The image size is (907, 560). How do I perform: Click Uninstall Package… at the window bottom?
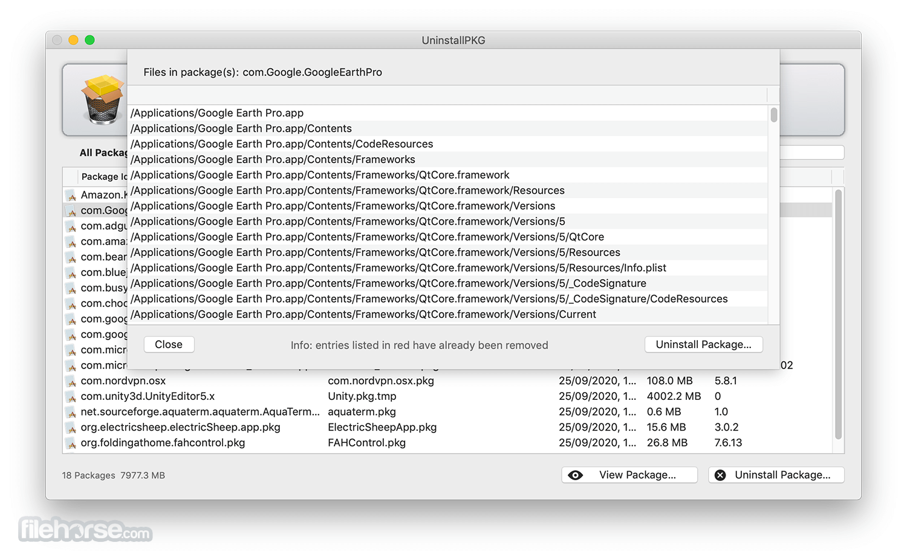click(776, 475)
